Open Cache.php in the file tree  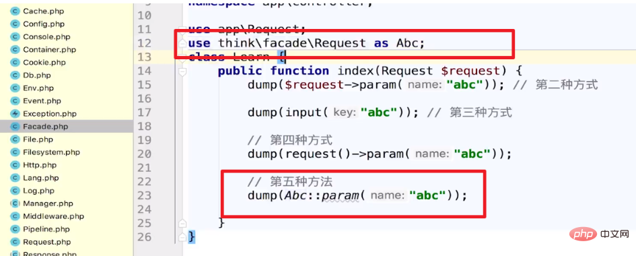43,11
